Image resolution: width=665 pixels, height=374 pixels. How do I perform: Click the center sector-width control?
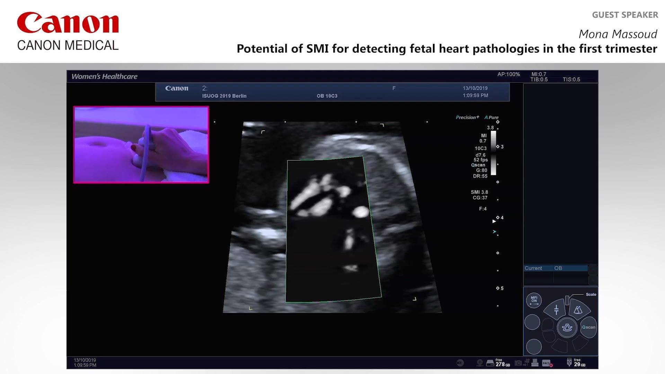[567, 327]
